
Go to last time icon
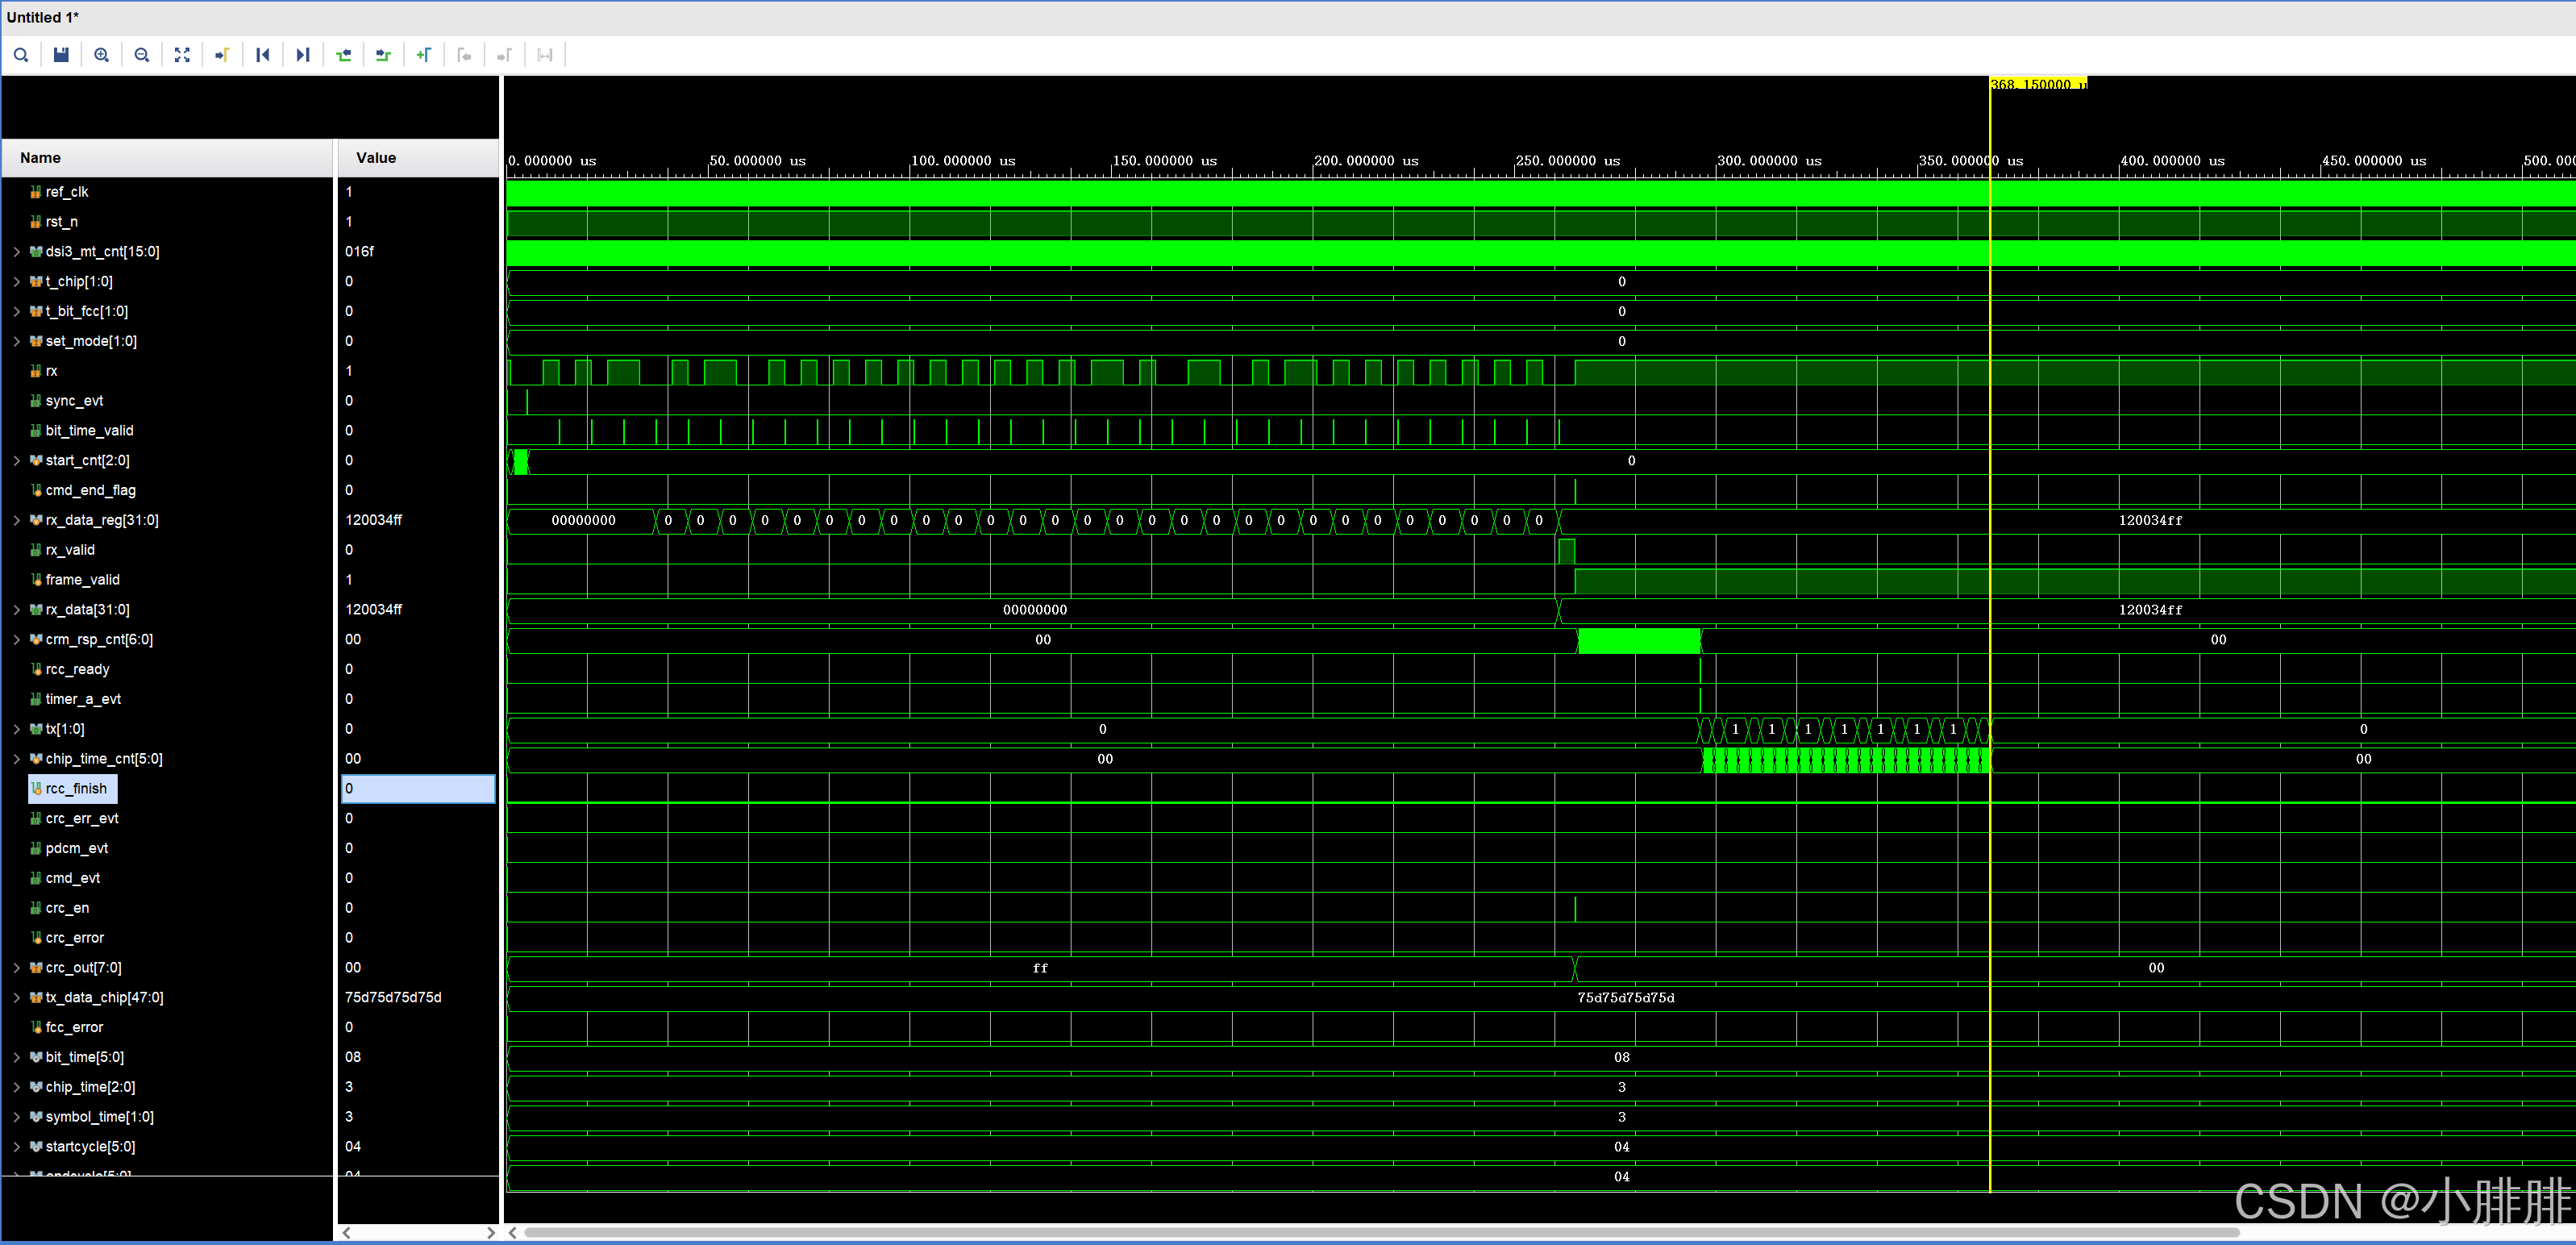point(303,55)
